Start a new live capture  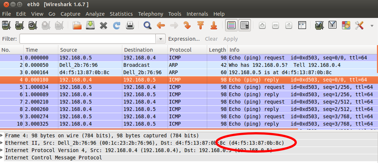[x=33, y=25]
